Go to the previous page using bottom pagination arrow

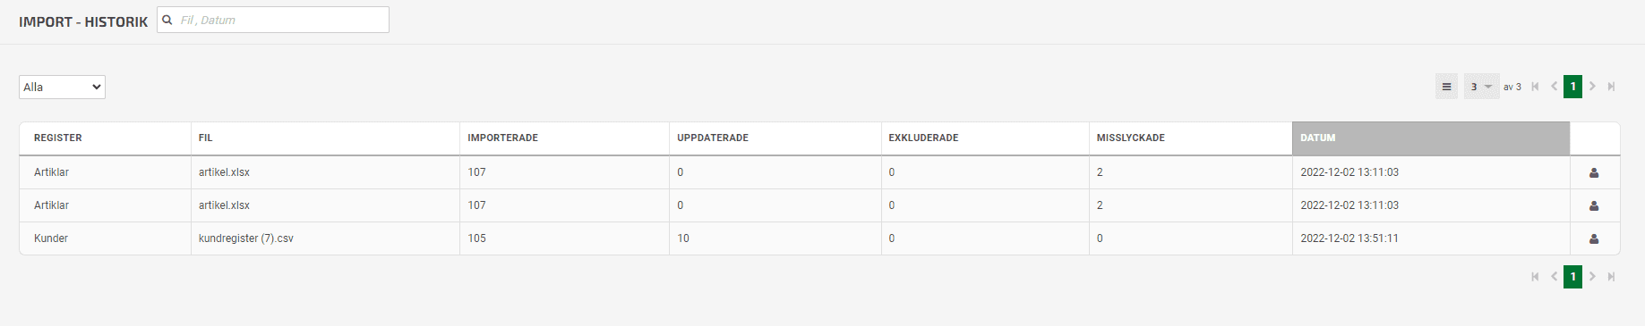tap(1554, 277)
